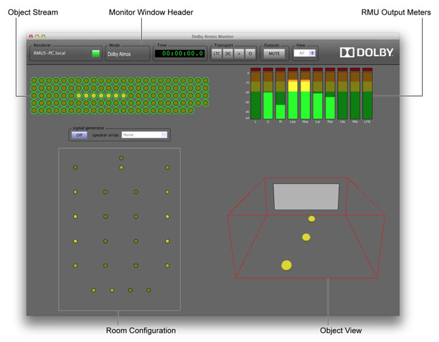Click the RMUS-PC.local renderer name
This screenshot has width=439, height=342.
click(49, 53)
